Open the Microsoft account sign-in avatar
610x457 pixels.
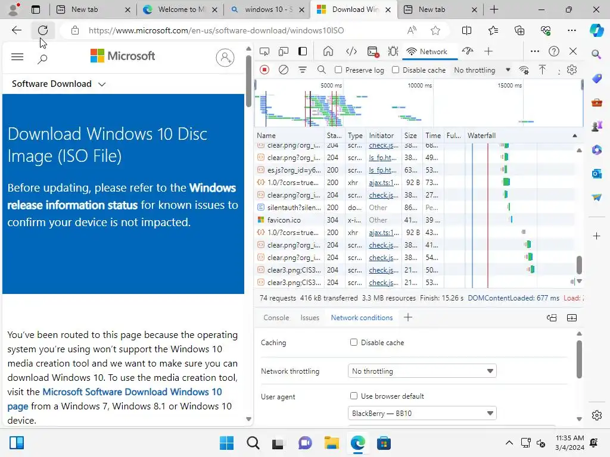point(225,58)
